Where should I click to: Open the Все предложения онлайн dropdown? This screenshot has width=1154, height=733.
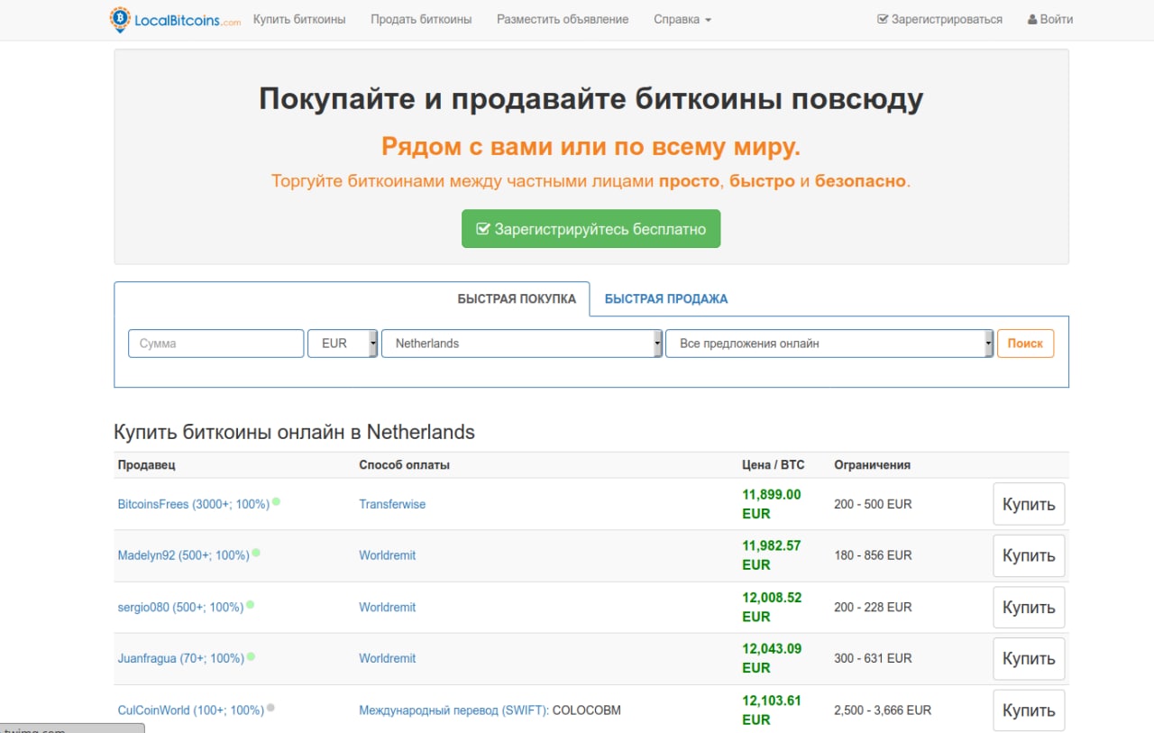829,344
